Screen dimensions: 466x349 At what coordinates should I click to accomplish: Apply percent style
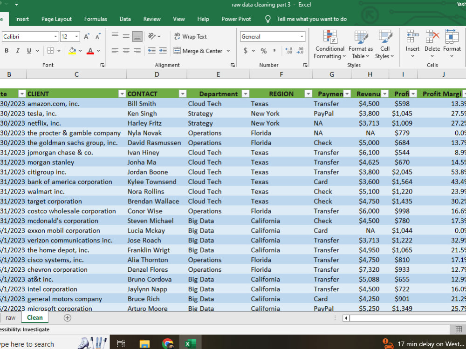click(264, 51)
